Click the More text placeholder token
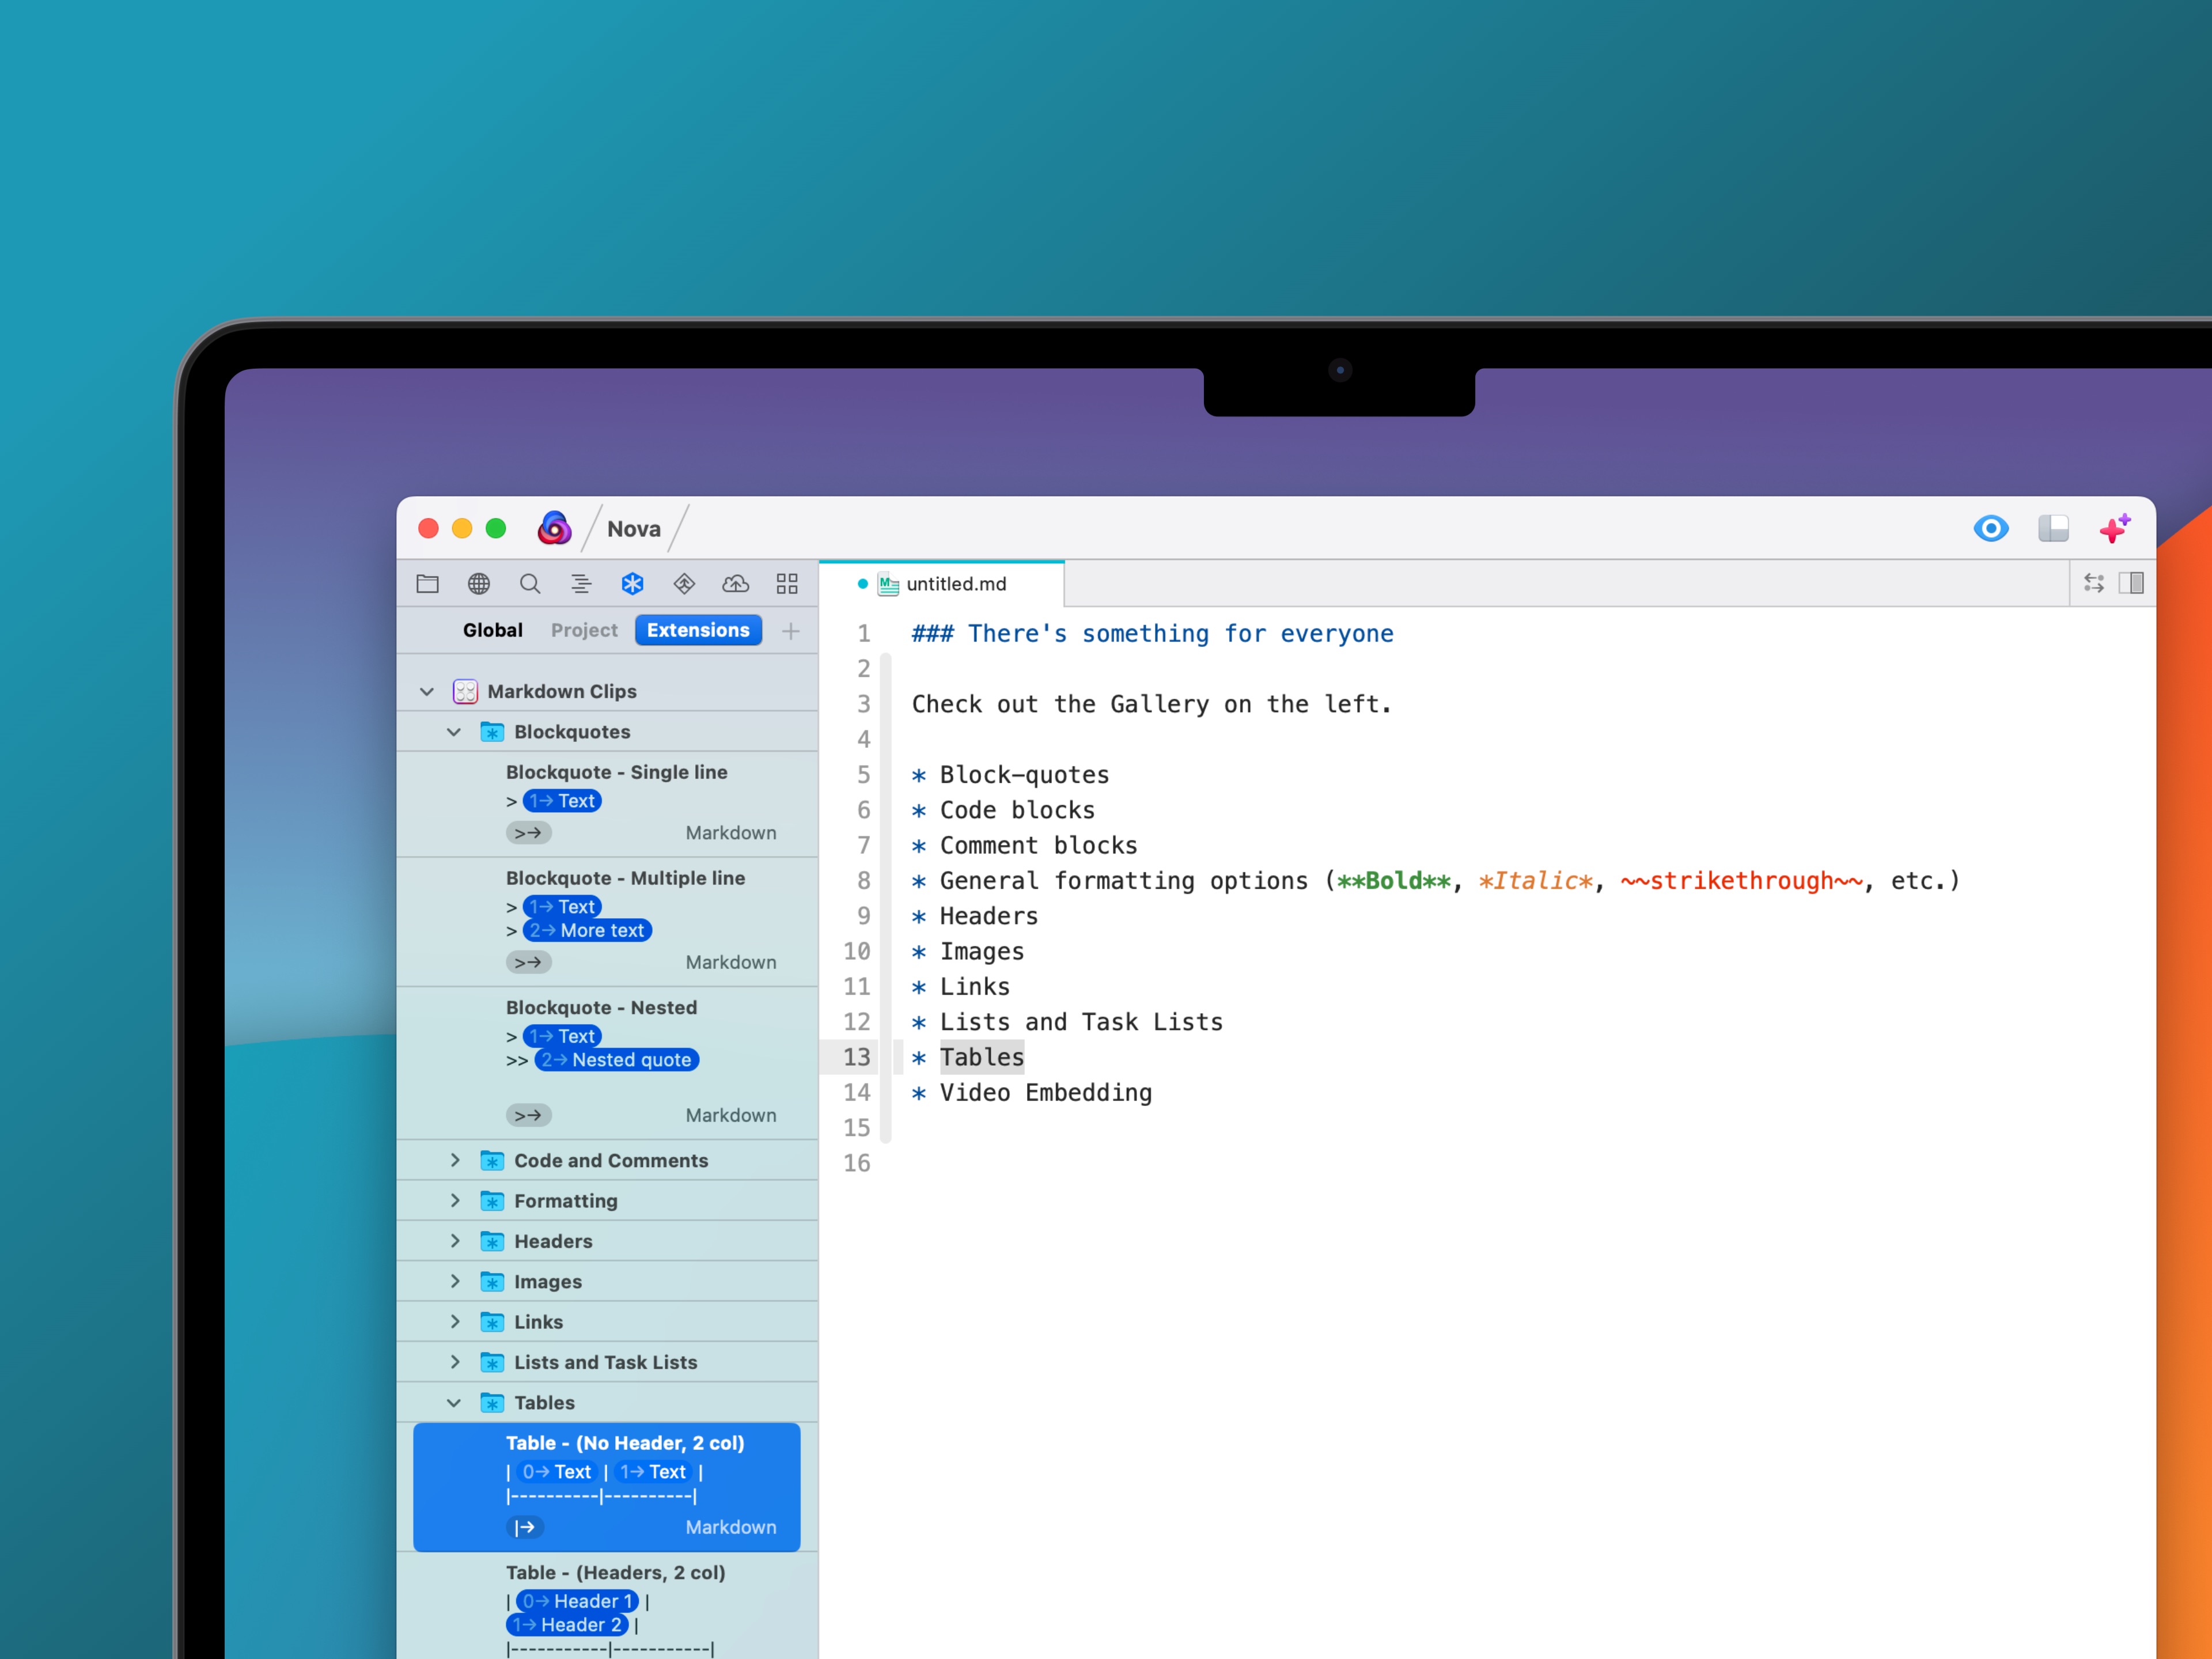The height and width of the screenshot is (1659, 2212). 588,930
